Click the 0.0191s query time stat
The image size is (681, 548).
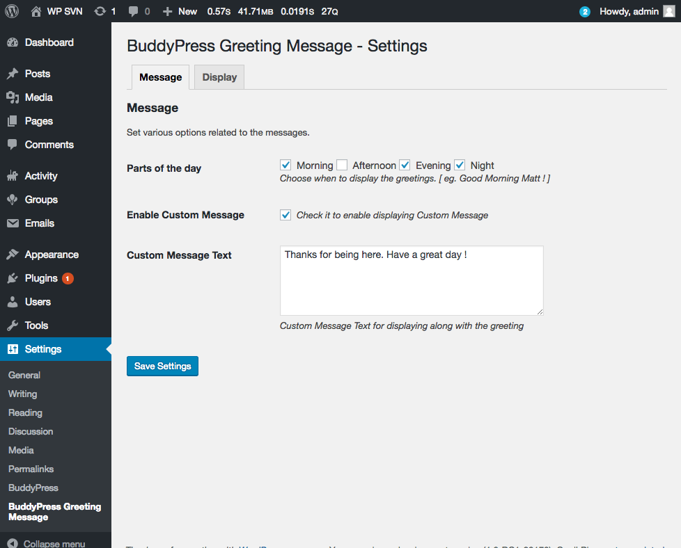297,12
